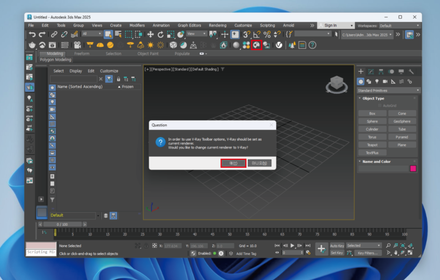Open the Scripting menu
Viewport: 440px width, 280px height.
click(x=267, y=25)
